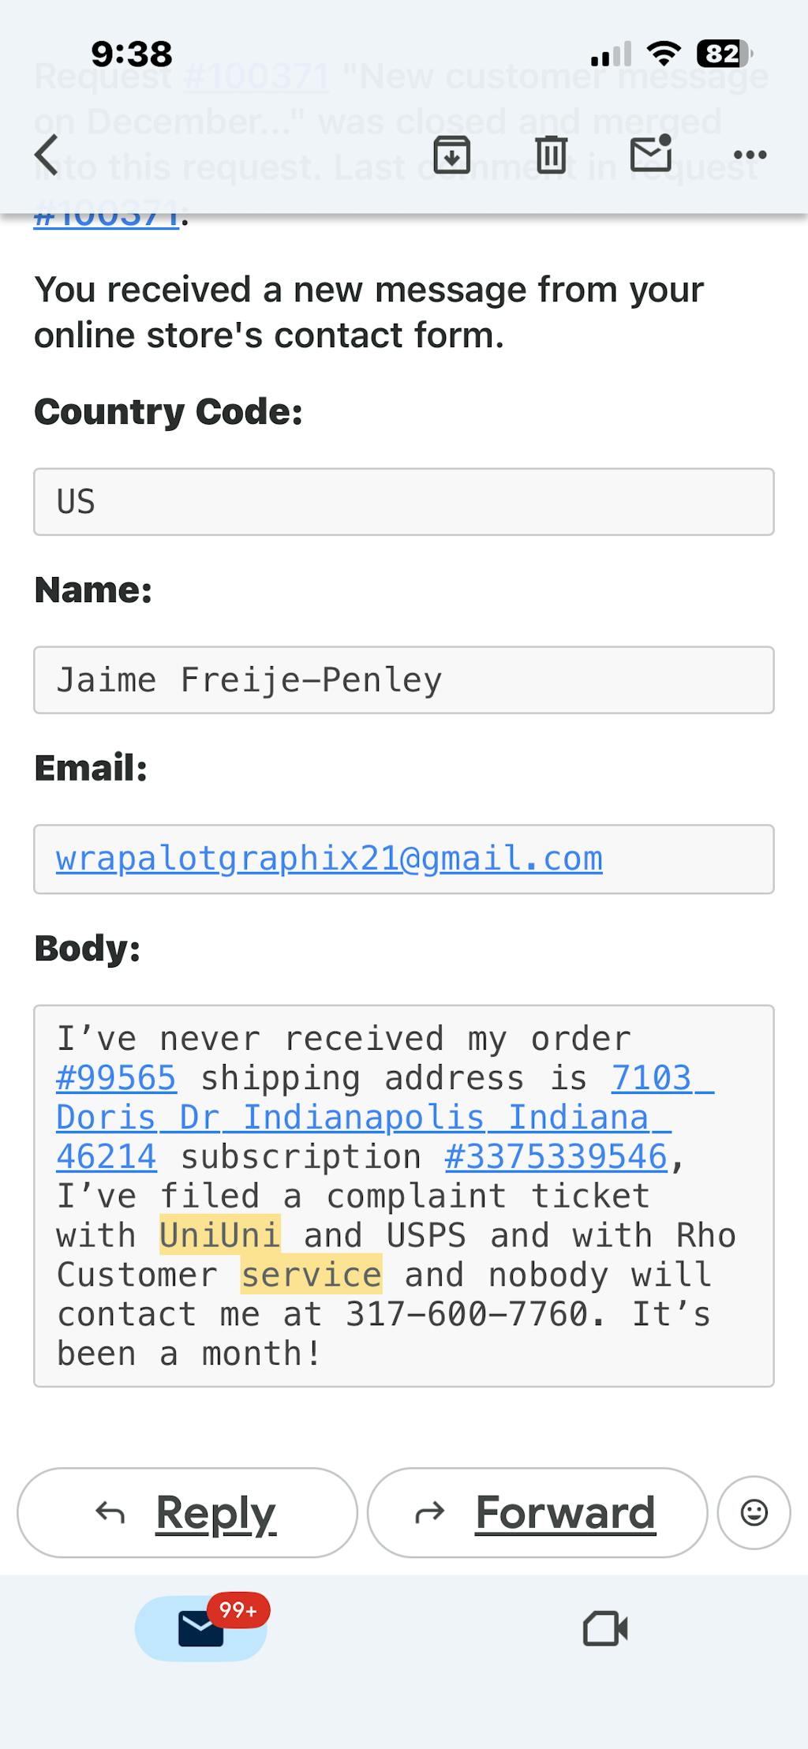Open subscription link #3375339546
The width and height of the screenshot is (808, 1749).
tap(556, 1157)
